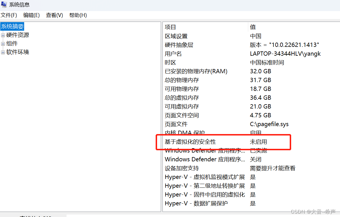This screenshot has width=340, height=217.
Task: Click the 4.75 GB value
Action: (260, 115)
